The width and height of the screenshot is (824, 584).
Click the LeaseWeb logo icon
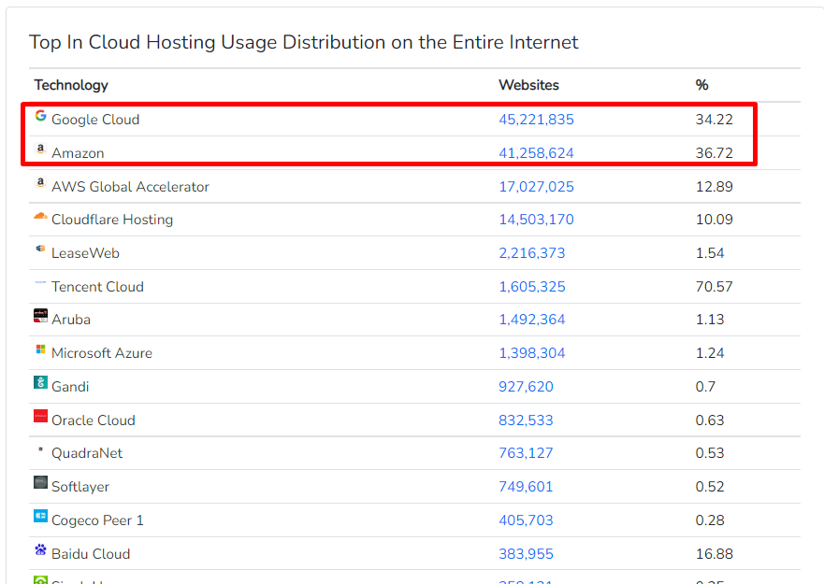click(40, 249)
